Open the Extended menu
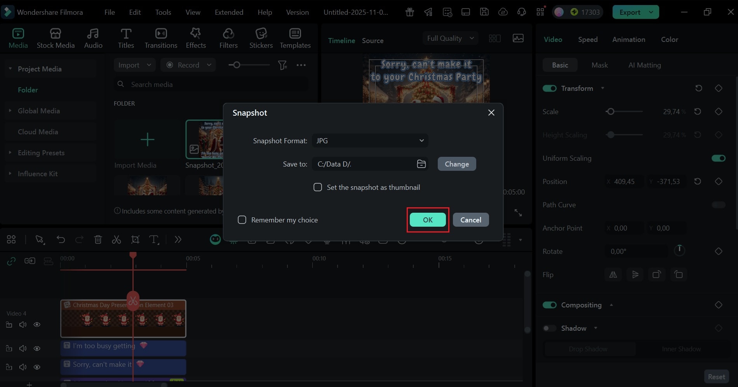This screenshot has height=387, width=738. click(x=229, y=12)
